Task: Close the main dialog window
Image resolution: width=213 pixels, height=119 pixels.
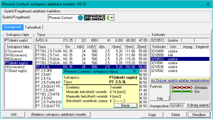Action: 208,4
